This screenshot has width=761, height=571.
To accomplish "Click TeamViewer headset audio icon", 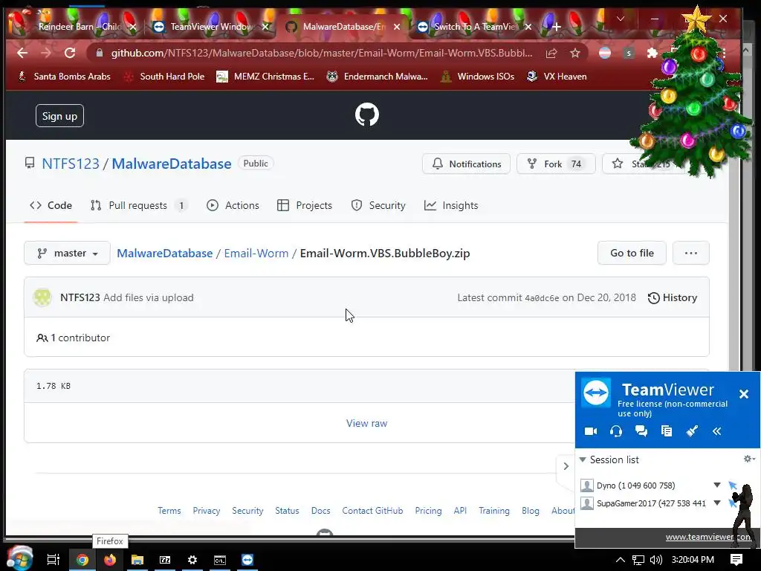I will point(616,431).
